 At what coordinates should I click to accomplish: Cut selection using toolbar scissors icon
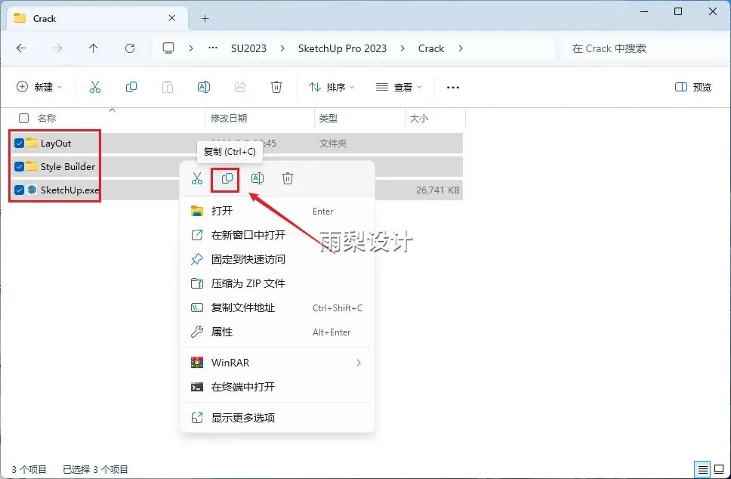coord(95,87)
